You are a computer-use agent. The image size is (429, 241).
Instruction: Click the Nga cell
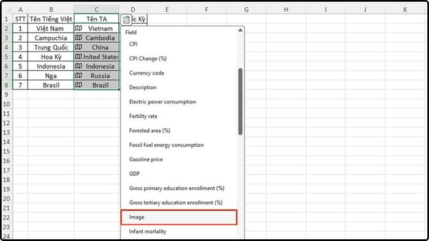pyautogui.click(x=51, y=76)
